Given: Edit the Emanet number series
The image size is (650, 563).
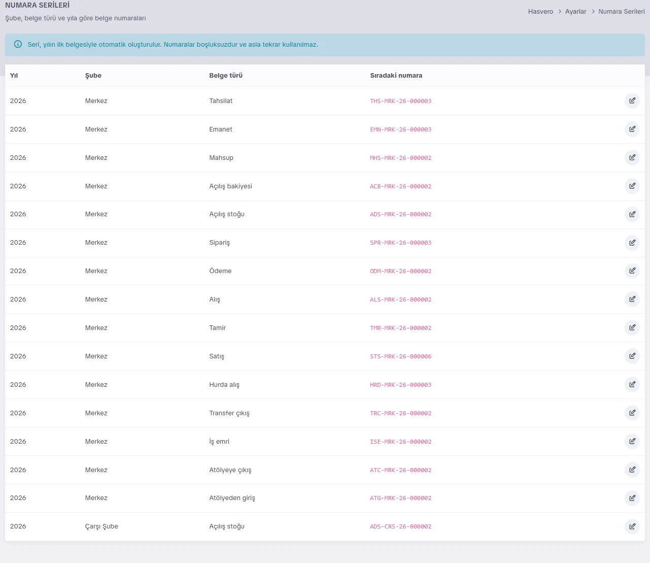Looking at the screenshot, I should [632, 129].
